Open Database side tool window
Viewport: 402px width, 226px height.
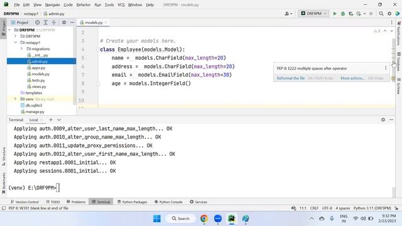(399, 62)
